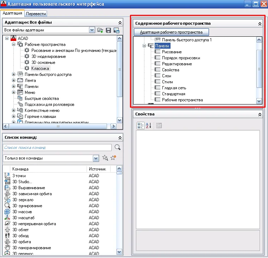This screenshot has width=268, height=258.
Task: Select the Классика workspace
Action: 40,68
